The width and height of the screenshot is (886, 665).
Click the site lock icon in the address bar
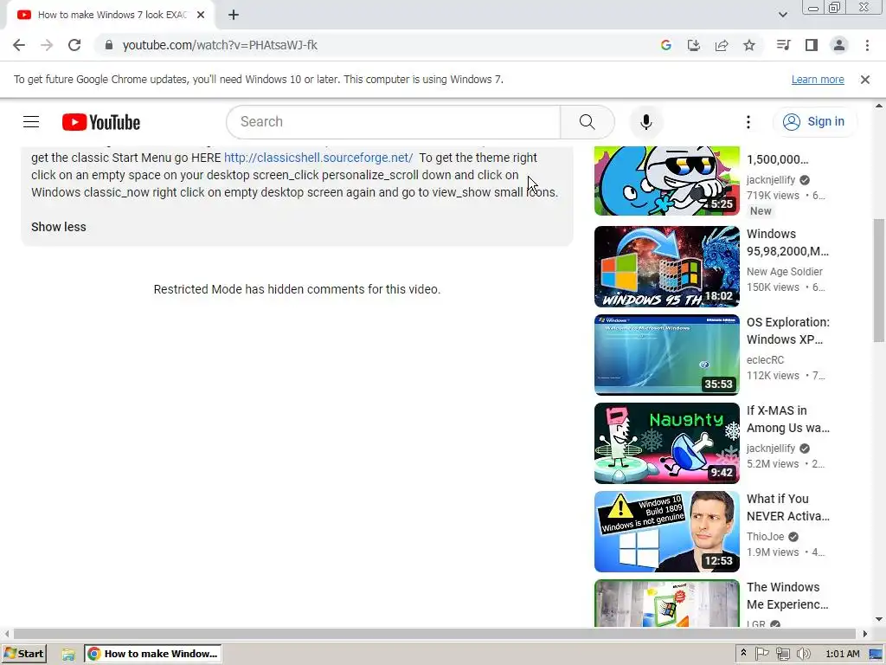tap(108, 45)
